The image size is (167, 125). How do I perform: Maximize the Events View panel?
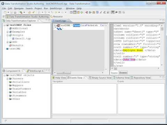point(164,77)
